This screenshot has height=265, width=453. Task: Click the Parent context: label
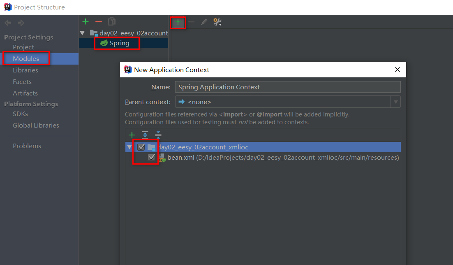pos(148,102)
